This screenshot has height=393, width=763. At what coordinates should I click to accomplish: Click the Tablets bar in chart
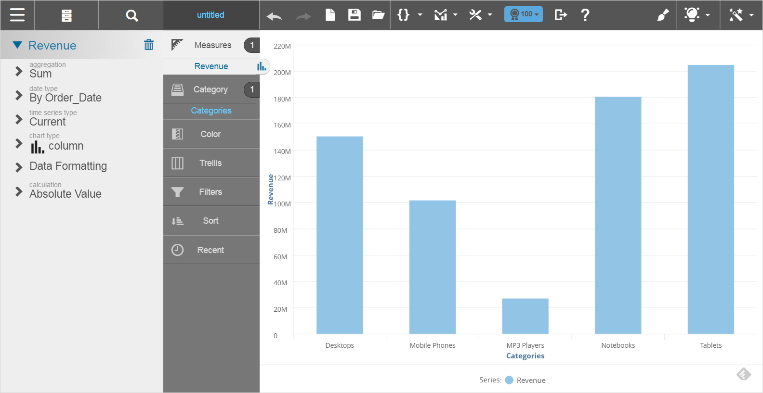tap(710, 199)
